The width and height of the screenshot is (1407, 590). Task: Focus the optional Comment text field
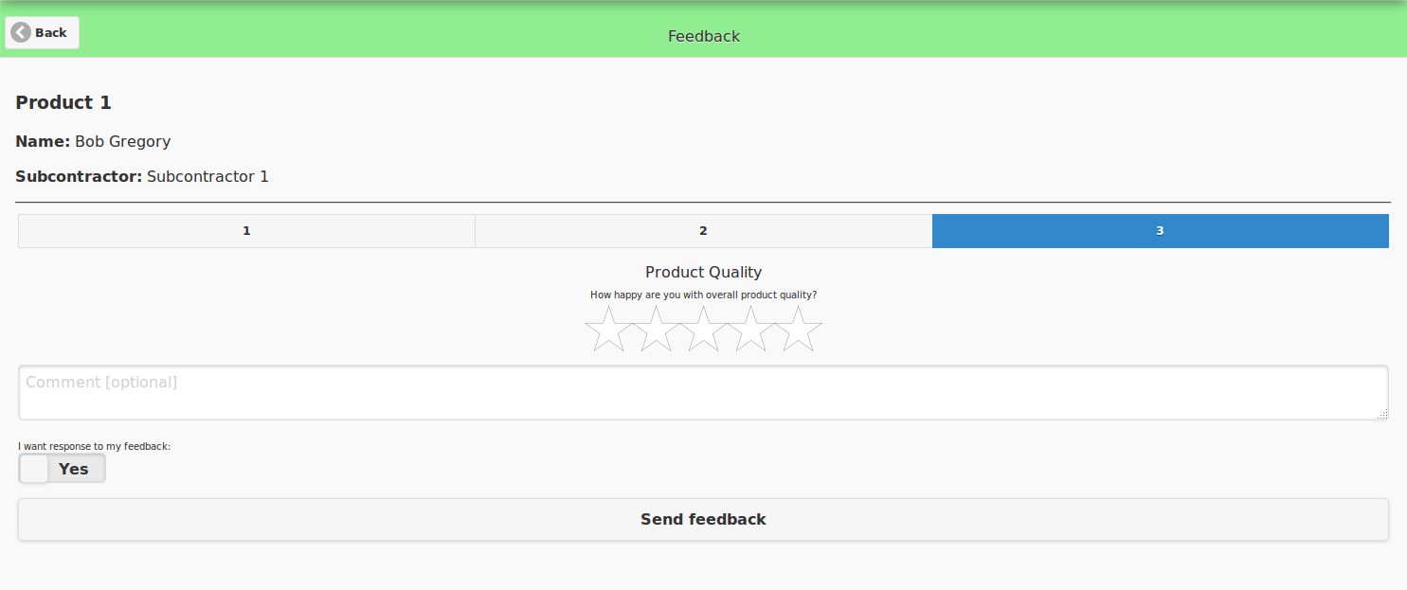click(x=703, y=392)
